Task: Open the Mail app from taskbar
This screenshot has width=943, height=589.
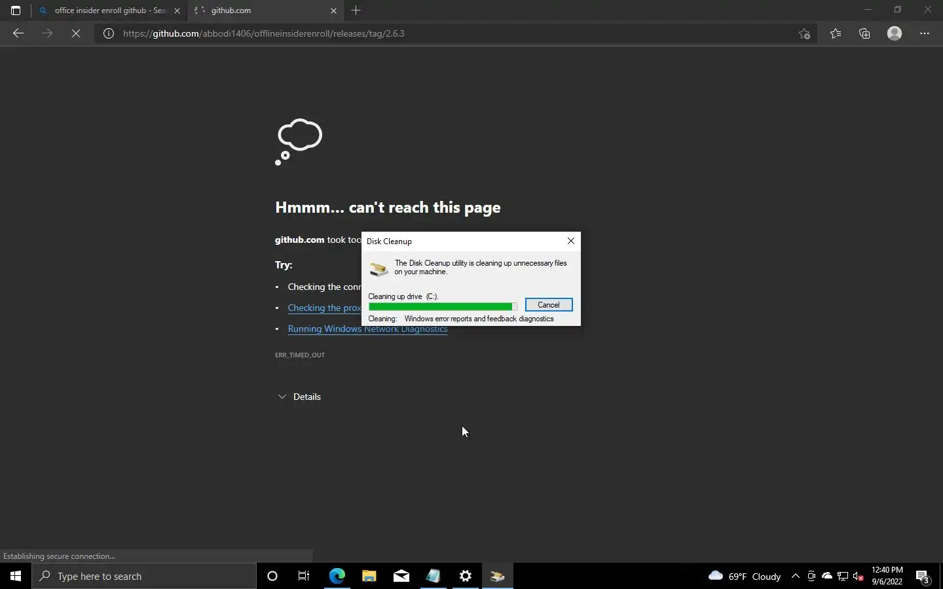Action: [401, 576]
